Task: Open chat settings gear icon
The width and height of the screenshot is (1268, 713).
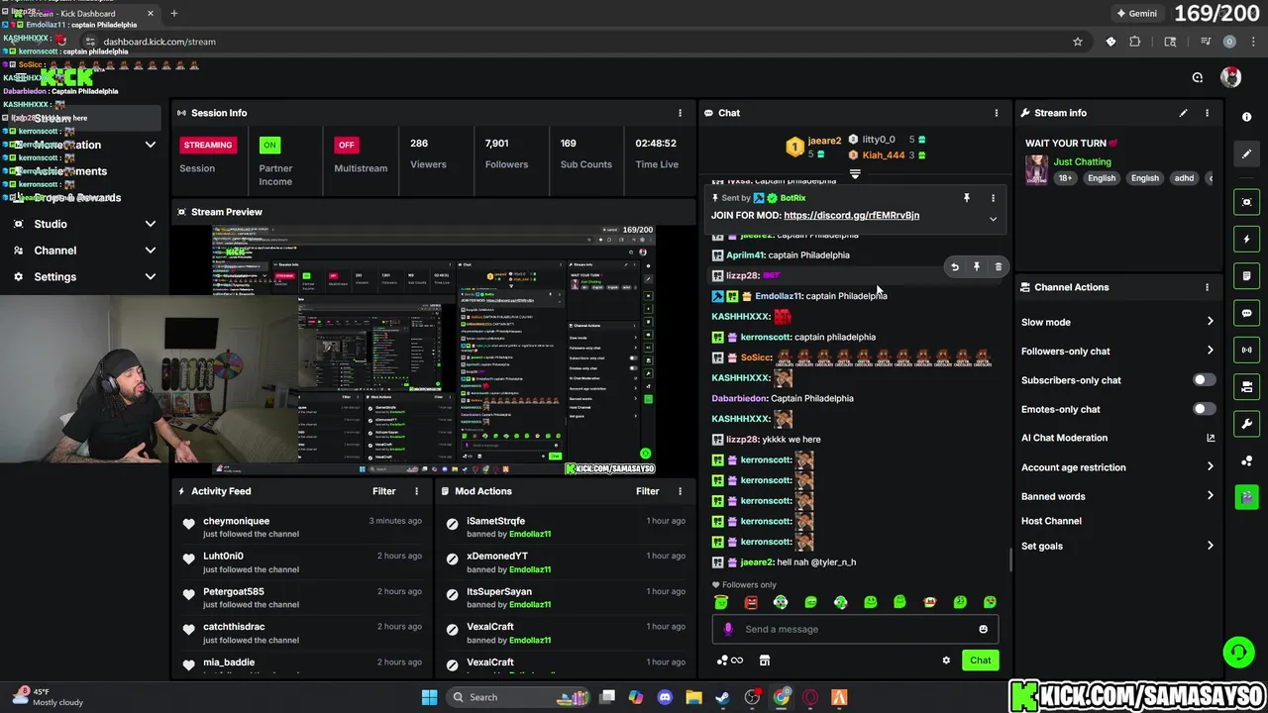Action: pyautogui.click(x=946, y=661)
